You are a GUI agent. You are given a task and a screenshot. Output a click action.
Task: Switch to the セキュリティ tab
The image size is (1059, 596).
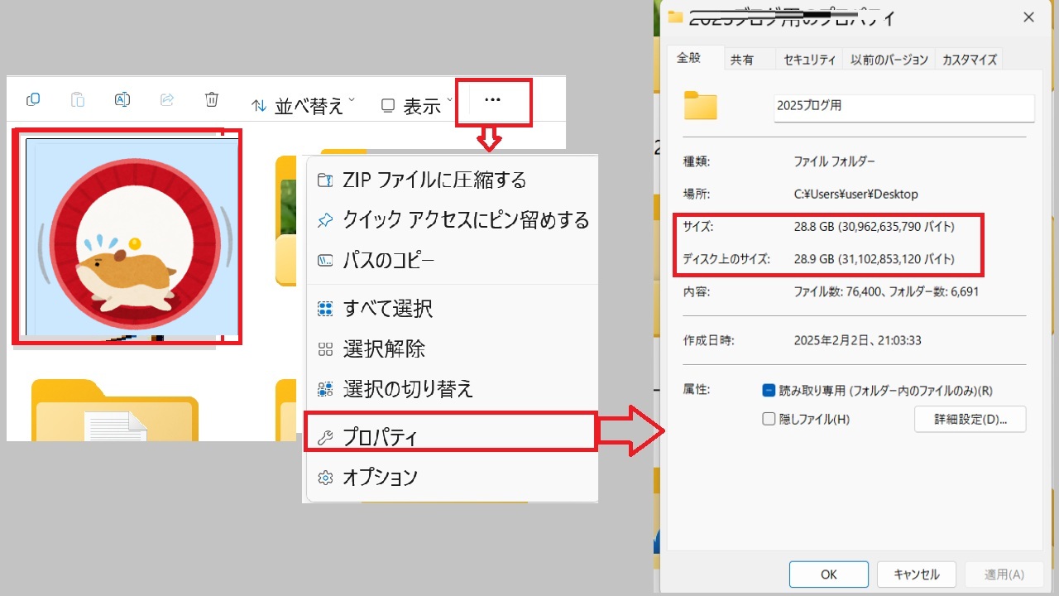click(809, 60)
